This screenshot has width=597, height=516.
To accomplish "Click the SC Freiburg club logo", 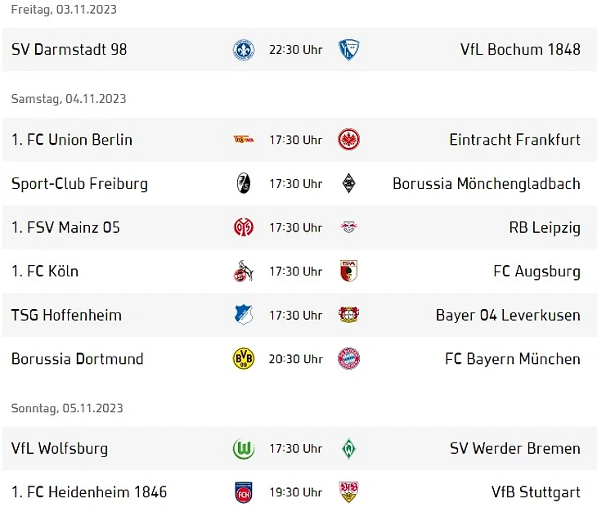I will (x=244, y=183).
